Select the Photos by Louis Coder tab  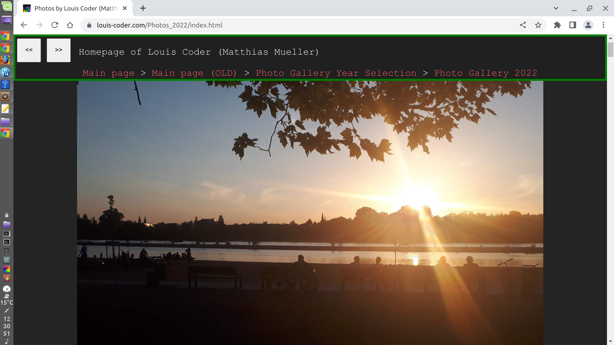point(75,8)
